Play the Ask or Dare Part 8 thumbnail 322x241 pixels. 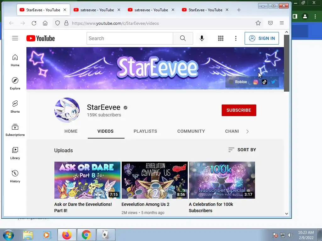click(x=87, y=180)
